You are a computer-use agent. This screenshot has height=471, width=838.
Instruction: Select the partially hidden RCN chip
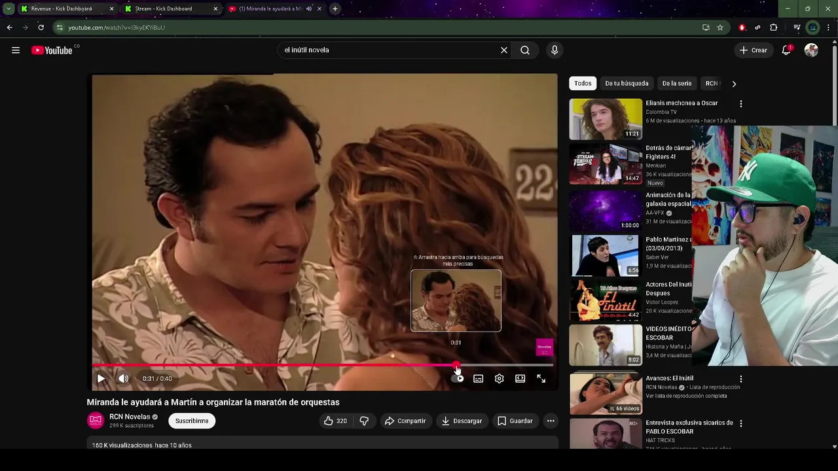(x=711, y=84)
